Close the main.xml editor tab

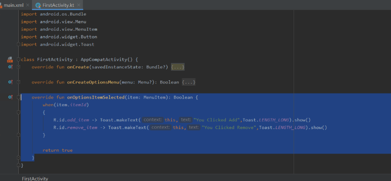(x=27, y=5)
